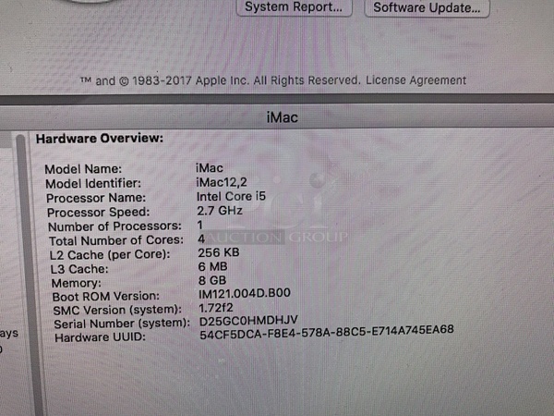Select the L3 Cache label
Image resolution: width=554 pixels, height=416 pixels.
(79, 269)
